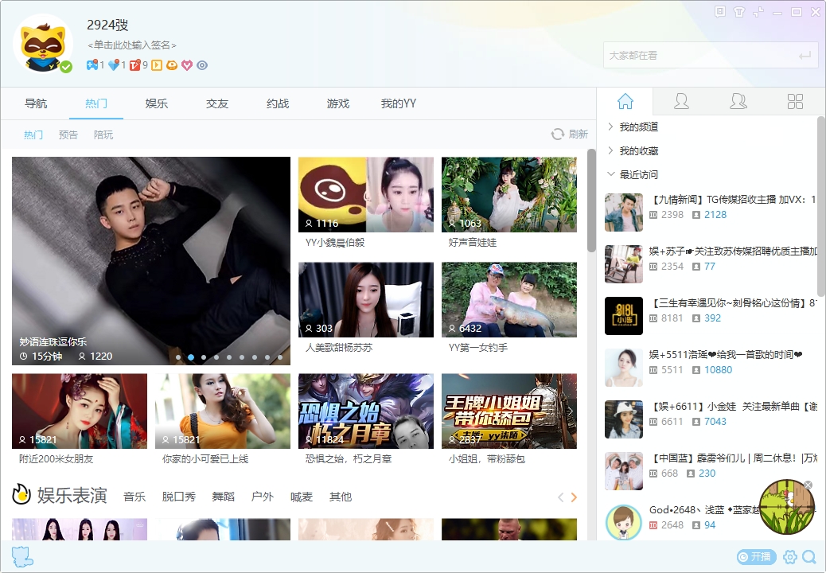Open the message box icon in title bar
Image resolution: width=826 pixels, height=573 pixels.
coord(720,12)
